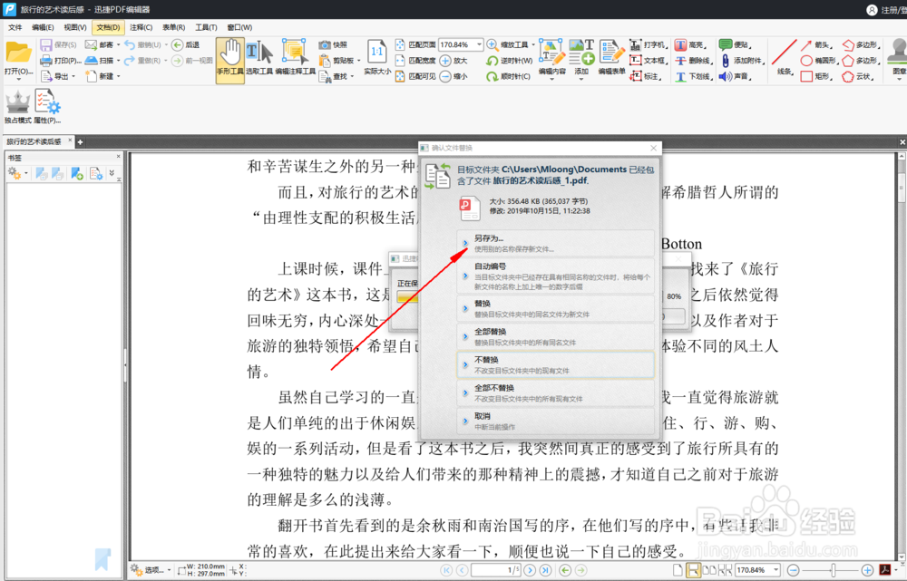Select the 文本框 text box tool
The height and width of the screenshot is (581, 907).
pos(649,61)
